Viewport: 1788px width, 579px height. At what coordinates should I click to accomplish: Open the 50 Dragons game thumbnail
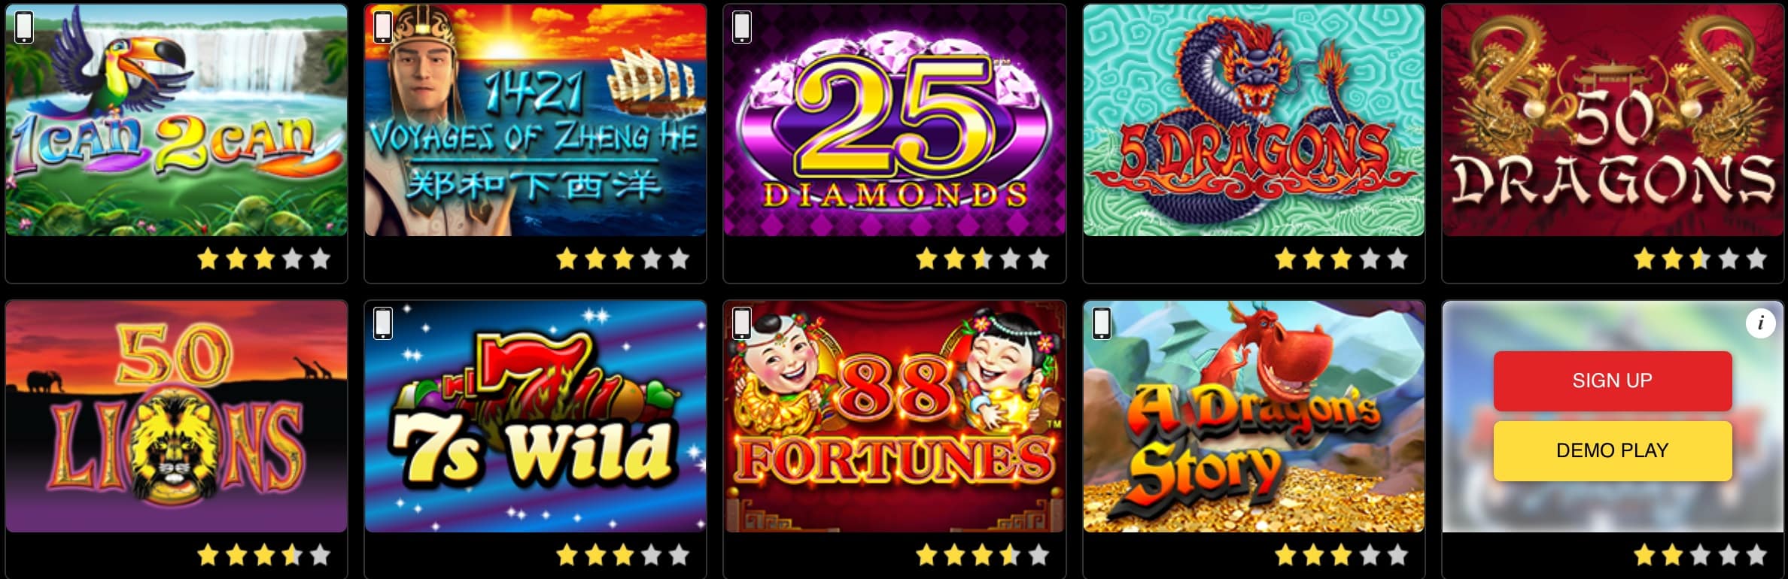(1613, 120)
